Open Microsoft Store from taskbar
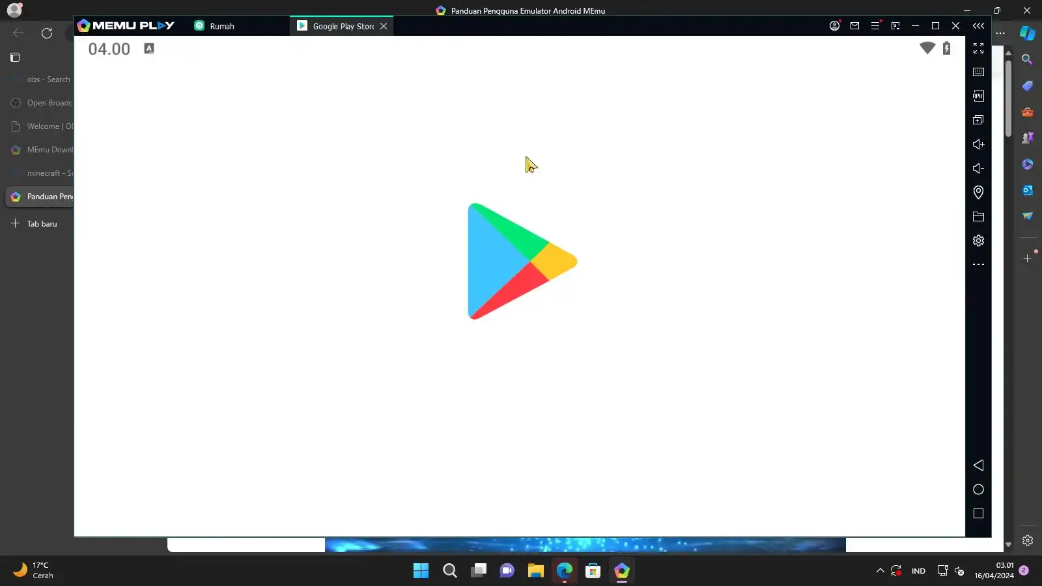Screen dimensions: 1042x586 (593, 570)
